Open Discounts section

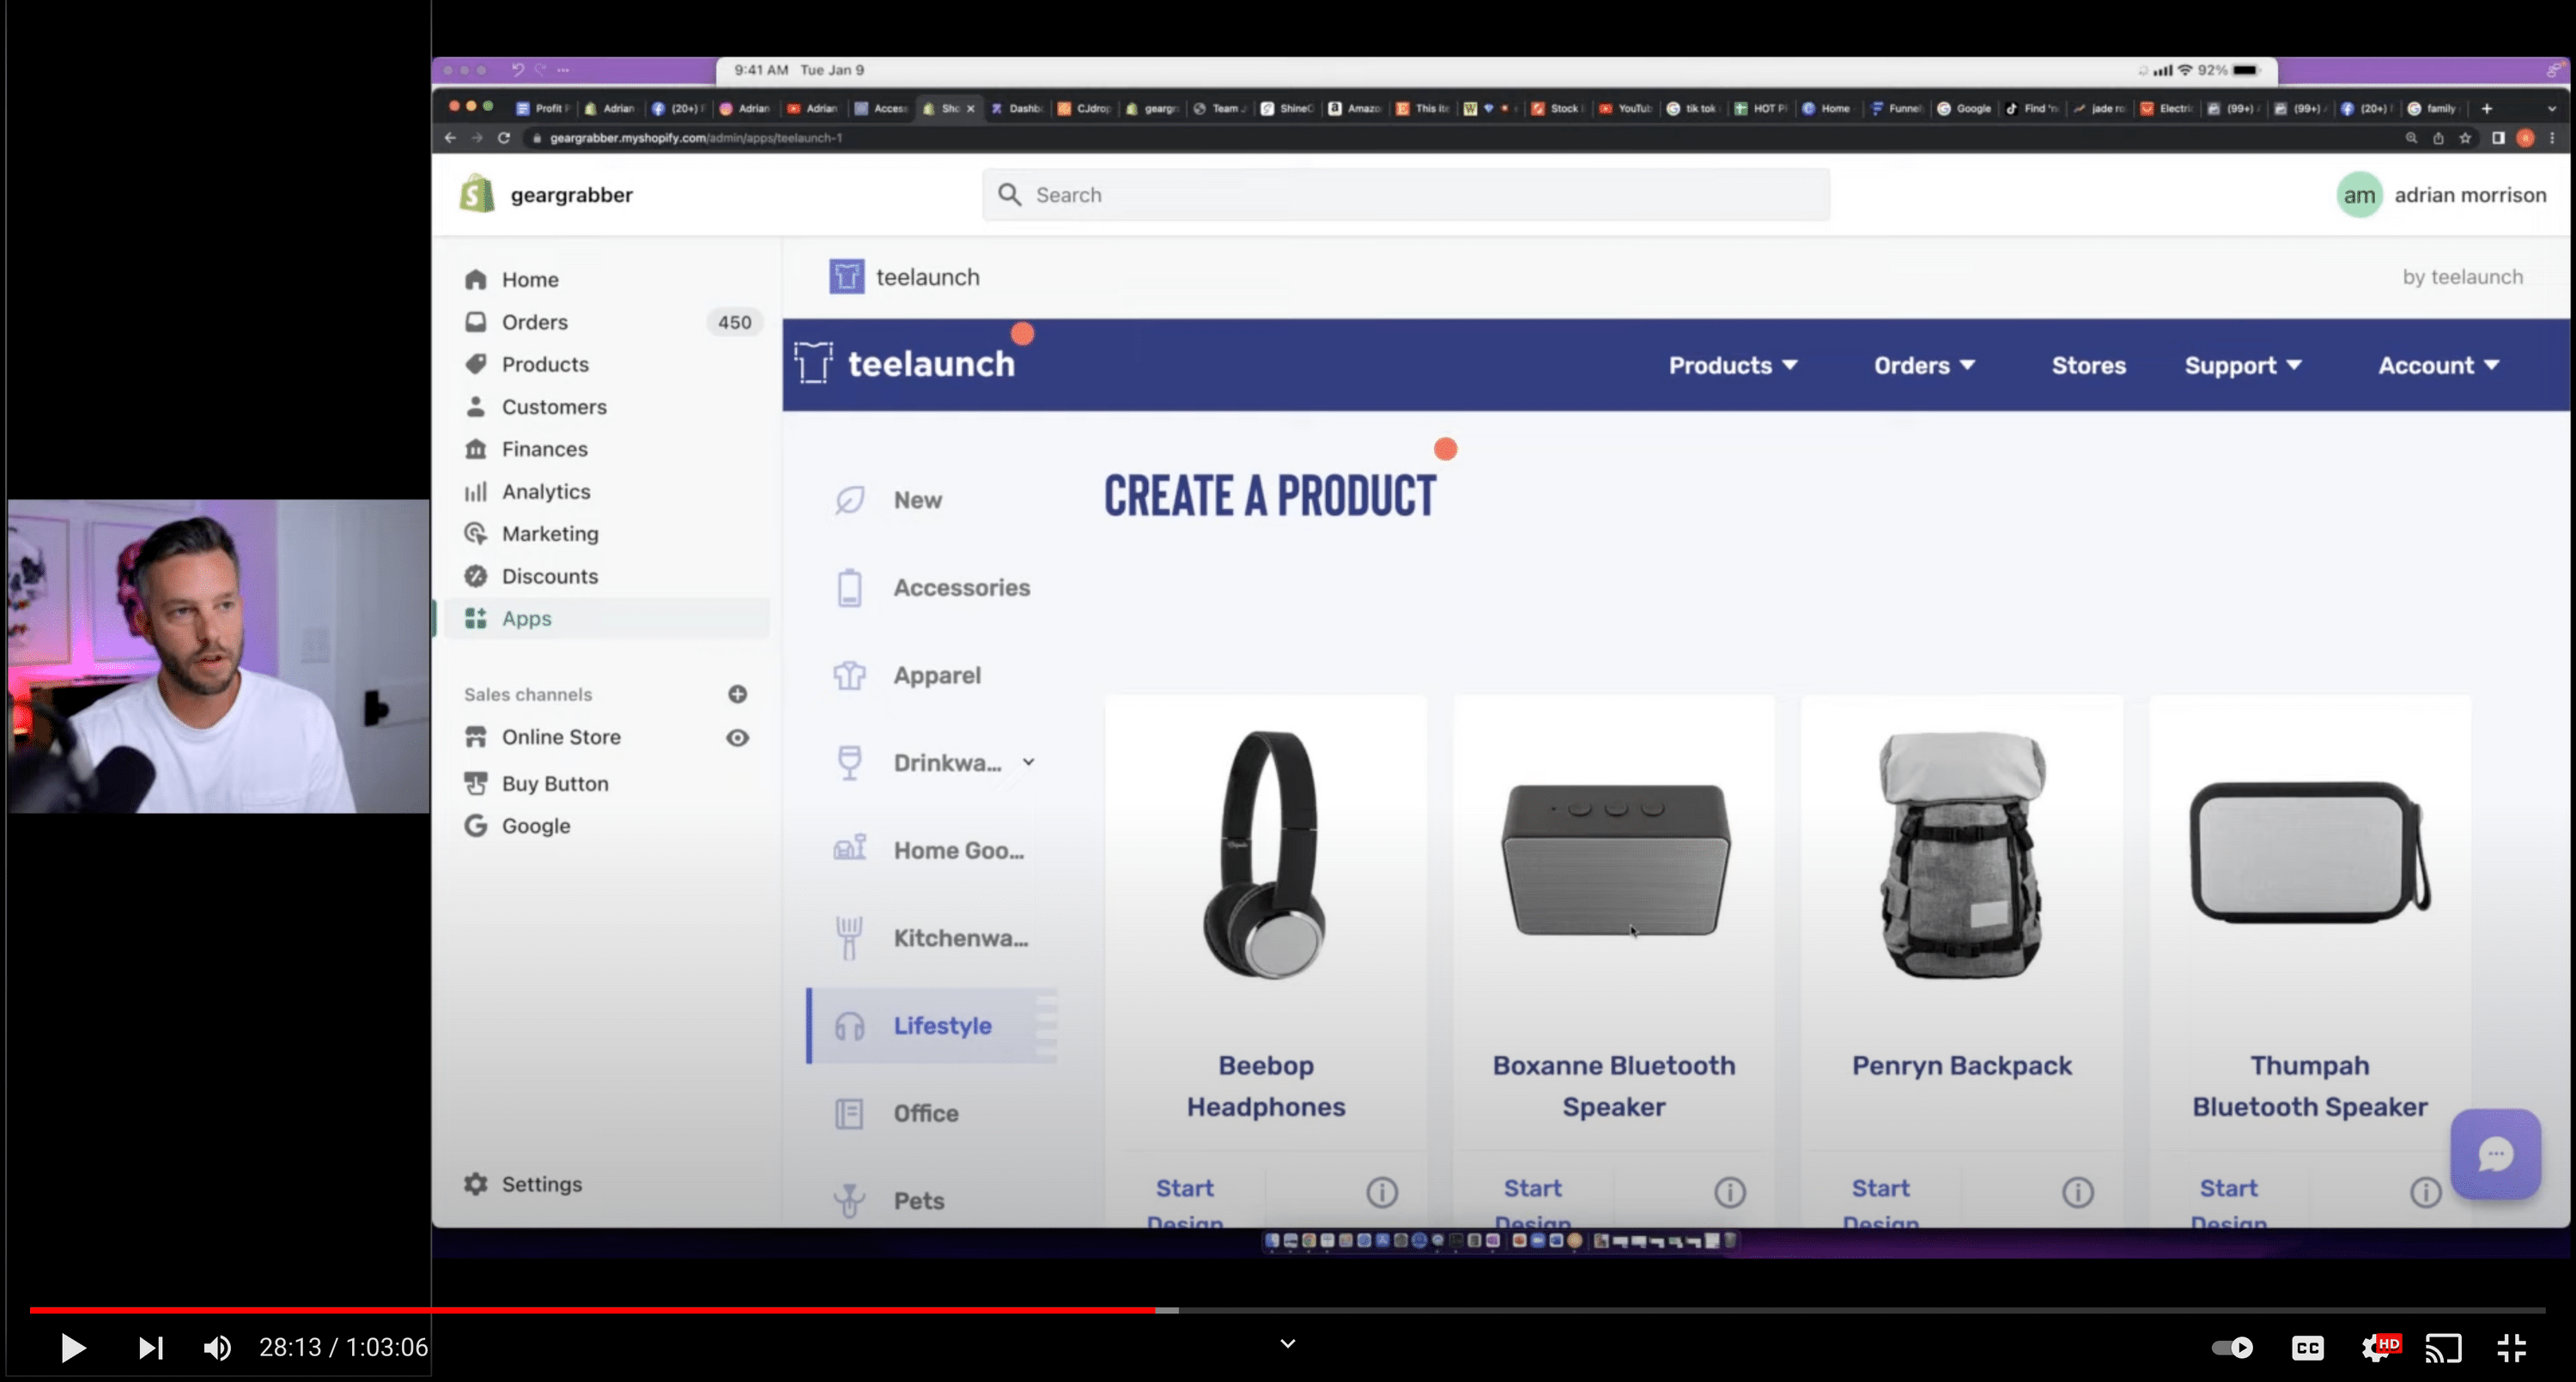[x=549, y=576]
